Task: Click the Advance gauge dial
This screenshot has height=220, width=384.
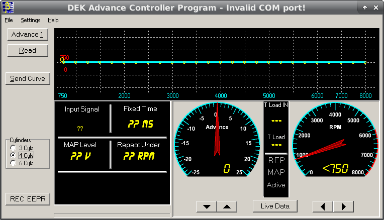Action: 217,140
